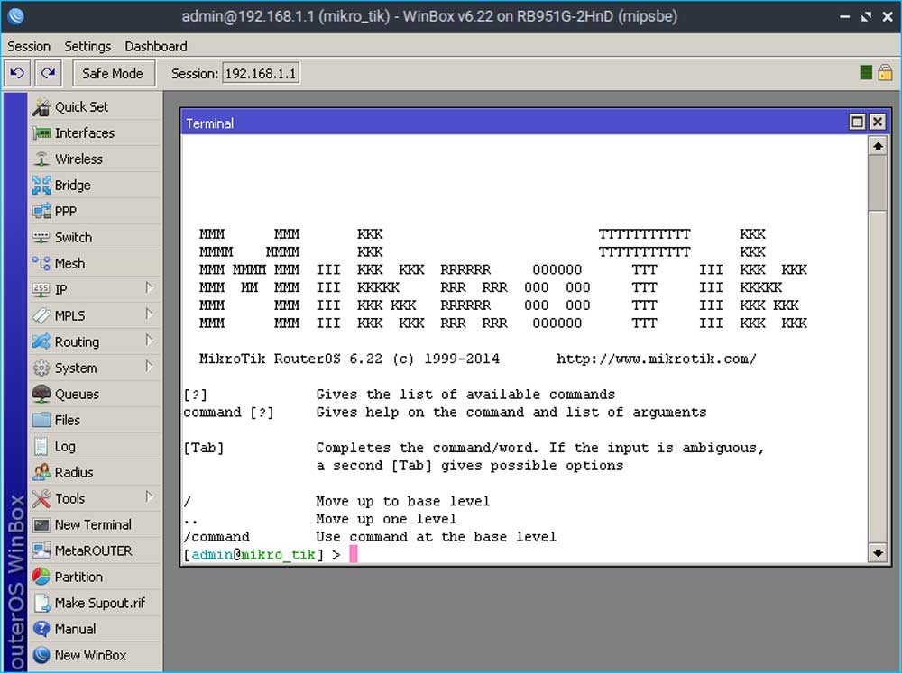Click the Files folder icon
Viewport: 902px width, 673px height.
pyautogui.click(x=41, y=420)
